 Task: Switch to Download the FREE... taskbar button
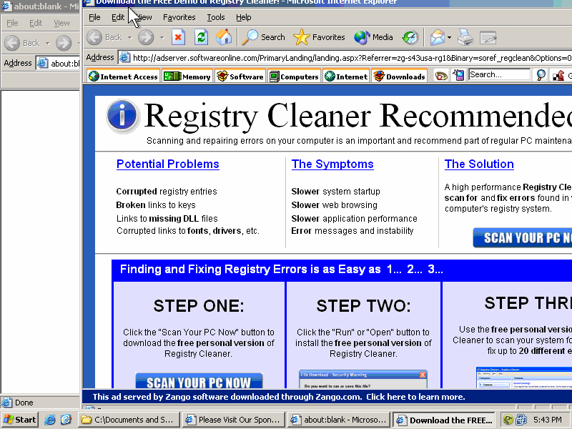(x=445, y=420)
